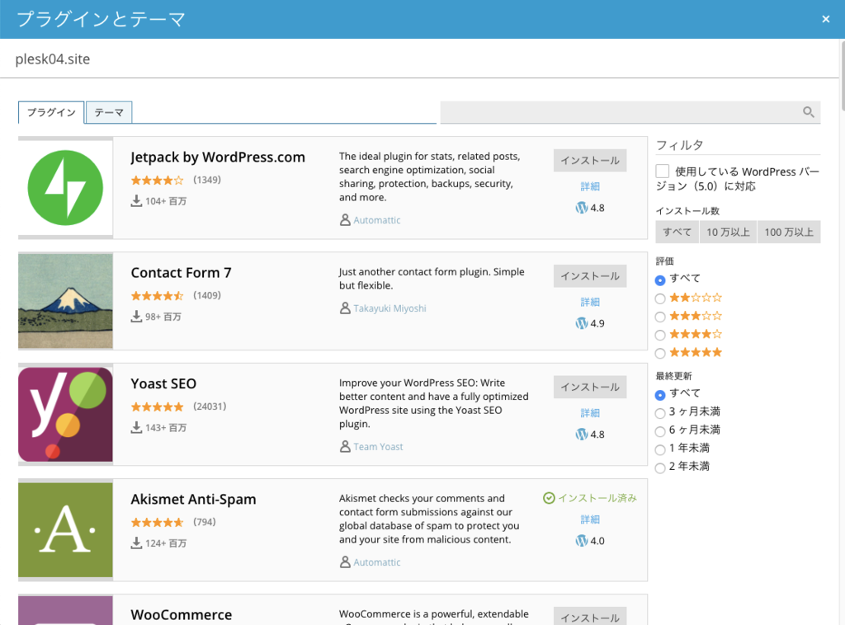This screenshot has height=625, width=845.
Task: Open the Takayuki Miyoshi author link
Action: coord(389,308)
